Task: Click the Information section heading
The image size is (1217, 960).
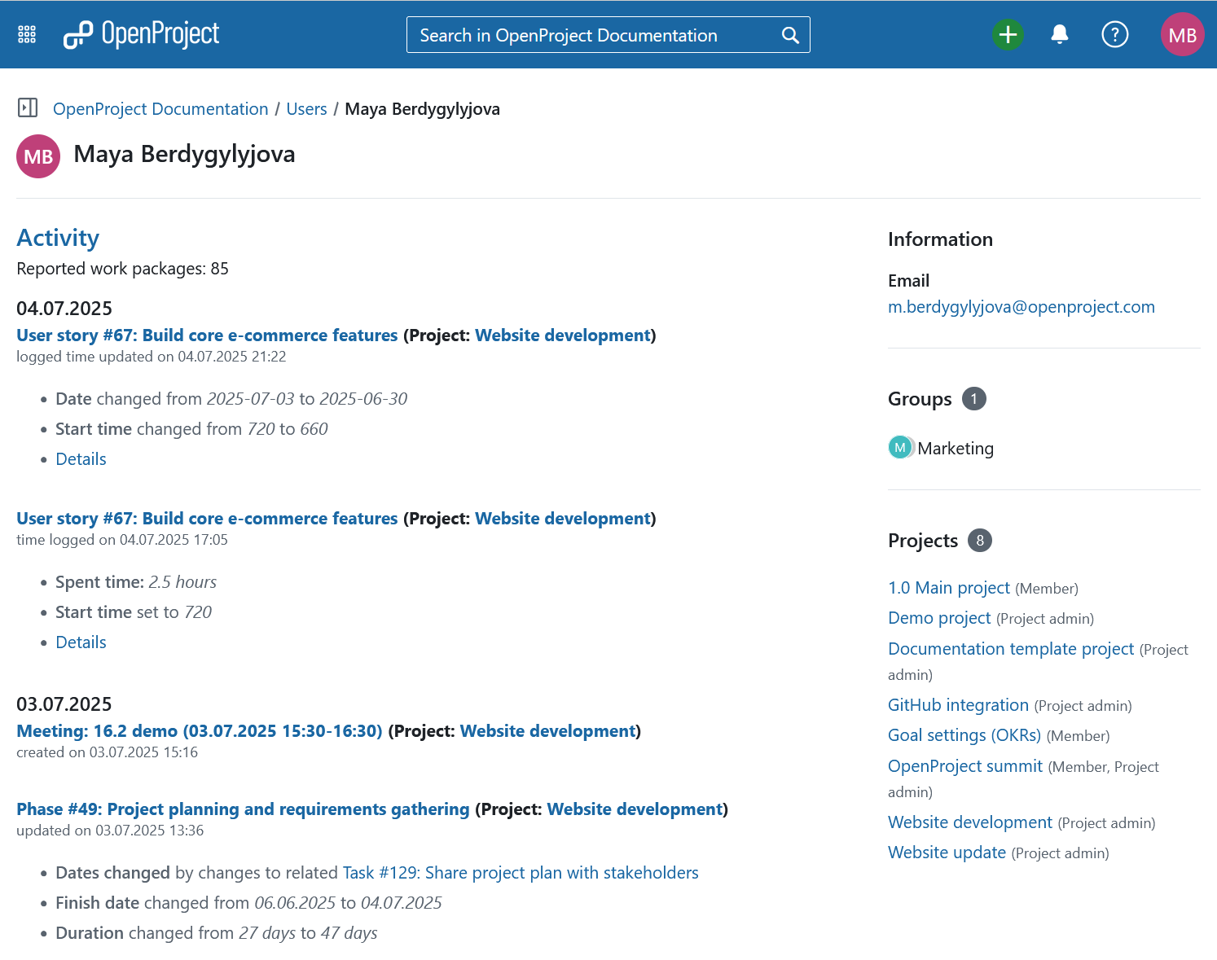Action: coord(940,239)
